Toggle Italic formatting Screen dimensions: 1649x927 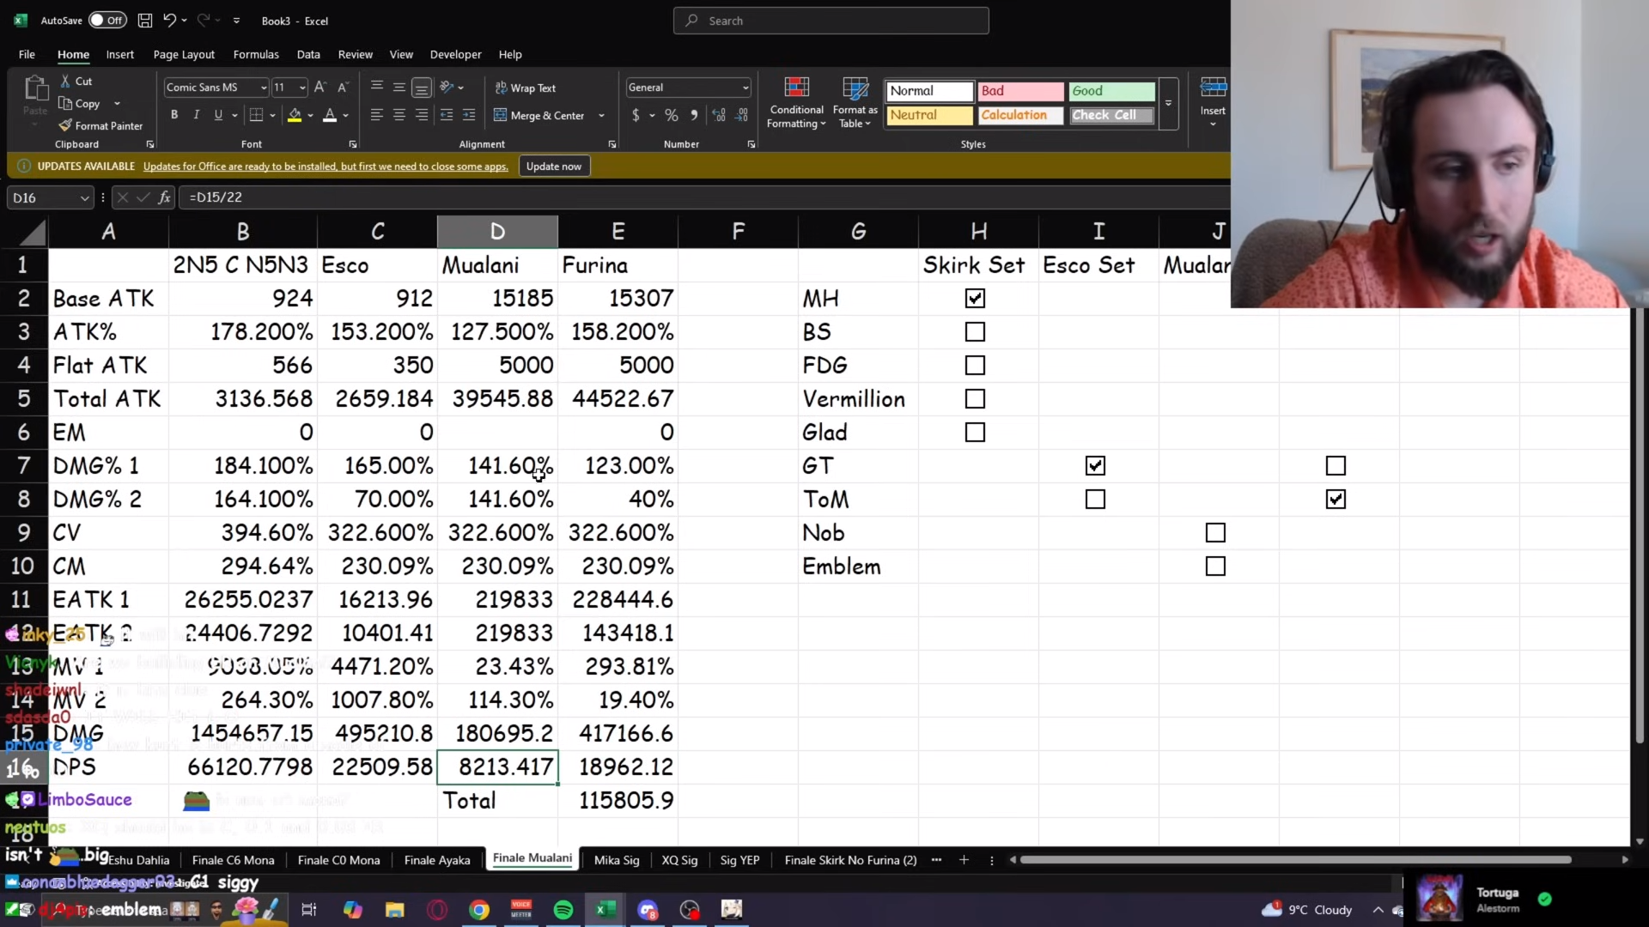pyautogui.click(x=197, y=115)
